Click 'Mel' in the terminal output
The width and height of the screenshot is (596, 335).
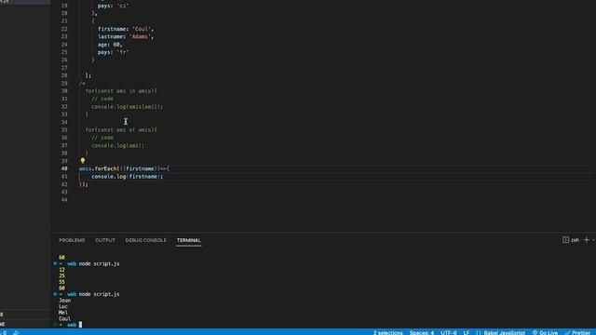(x=63, y=313)
